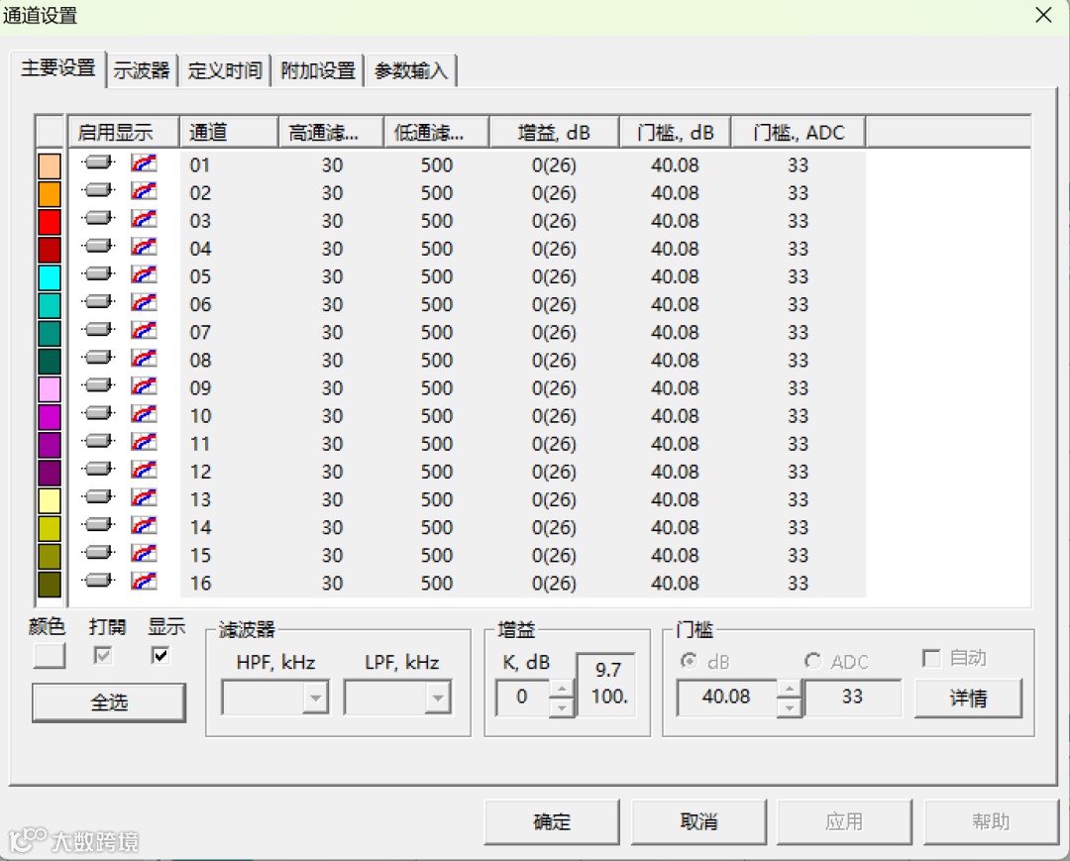Click the 应用 button

point(845,821)
